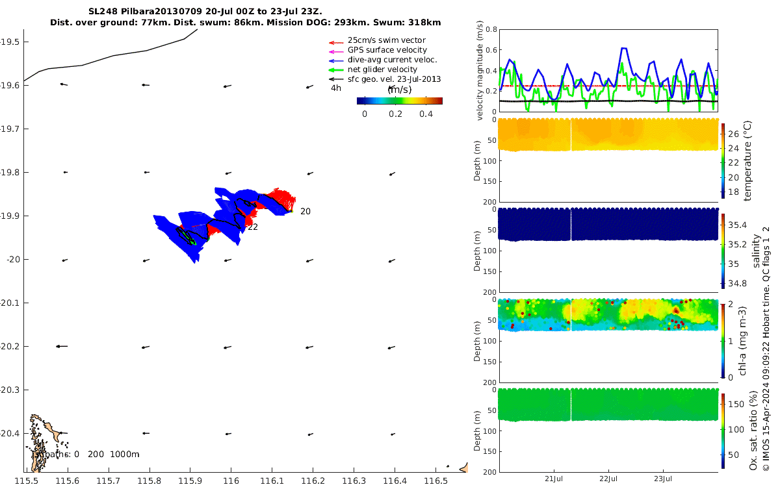
Task: Click the horizontal (m/s) velocity colorbar
Action: click(x=400, y=101)
